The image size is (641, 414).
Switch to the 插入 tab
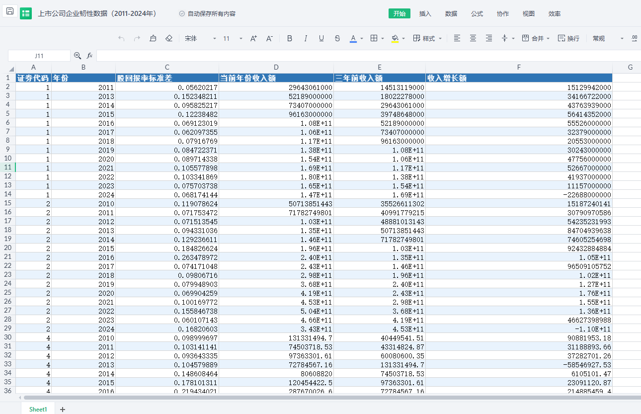click(x=425, y=13)
